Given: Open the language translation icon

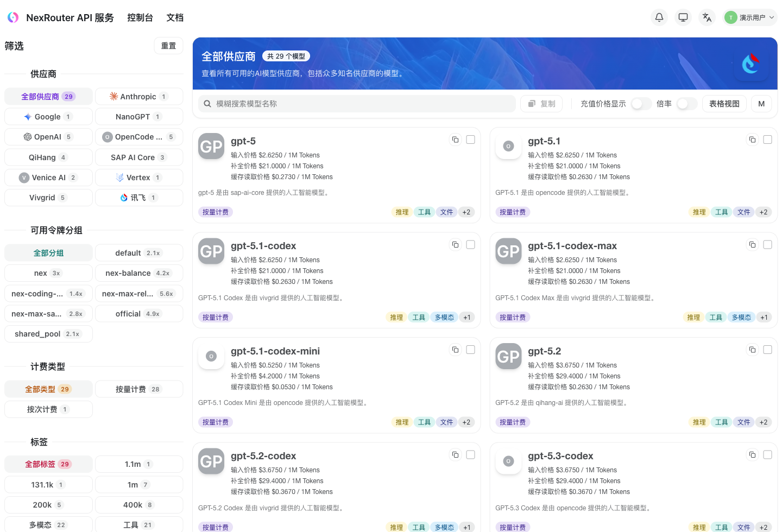Looking at the screenshot, I should click(x=707, y=17).
